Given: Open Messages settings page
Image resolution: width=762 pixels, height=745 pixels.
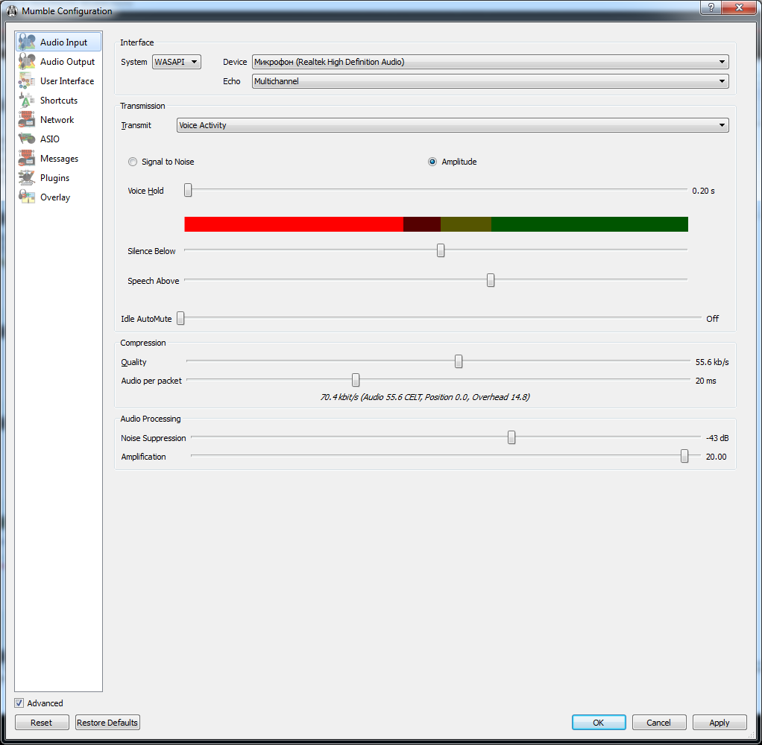Looking at the screenshot, I should coord(58,159).
